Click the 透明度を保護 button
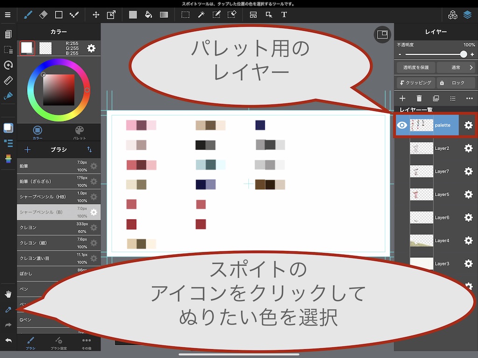Image resolution: width=478 pixels, height=358 pixels. coord(415,68)
